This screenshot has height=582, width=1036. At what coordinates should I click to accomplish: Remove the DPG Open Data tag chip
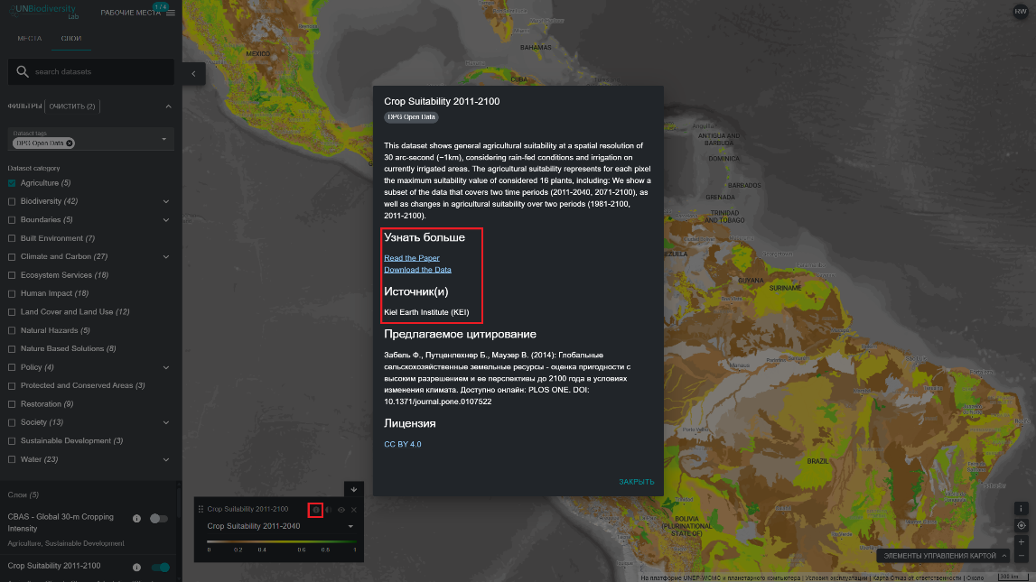point(70,143)
